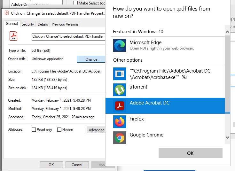
Task: Click 'Open PDFs right in your web browser.'
Action: (162, 48)
